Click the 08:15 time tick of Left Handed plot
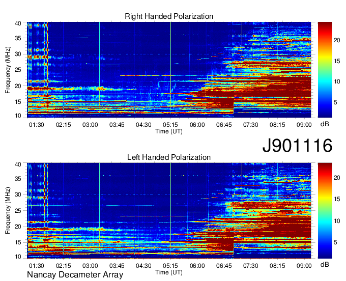The height and width of the screenshot is (281, 346). point(277,266)
